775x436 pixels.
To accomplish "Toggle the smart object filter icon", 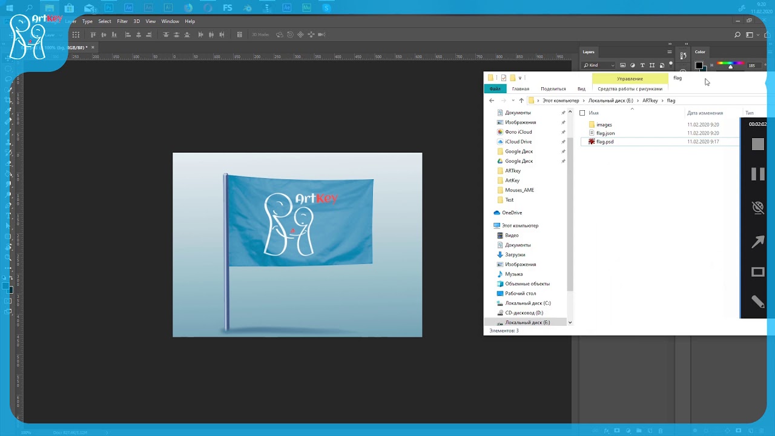I will 662,65.
